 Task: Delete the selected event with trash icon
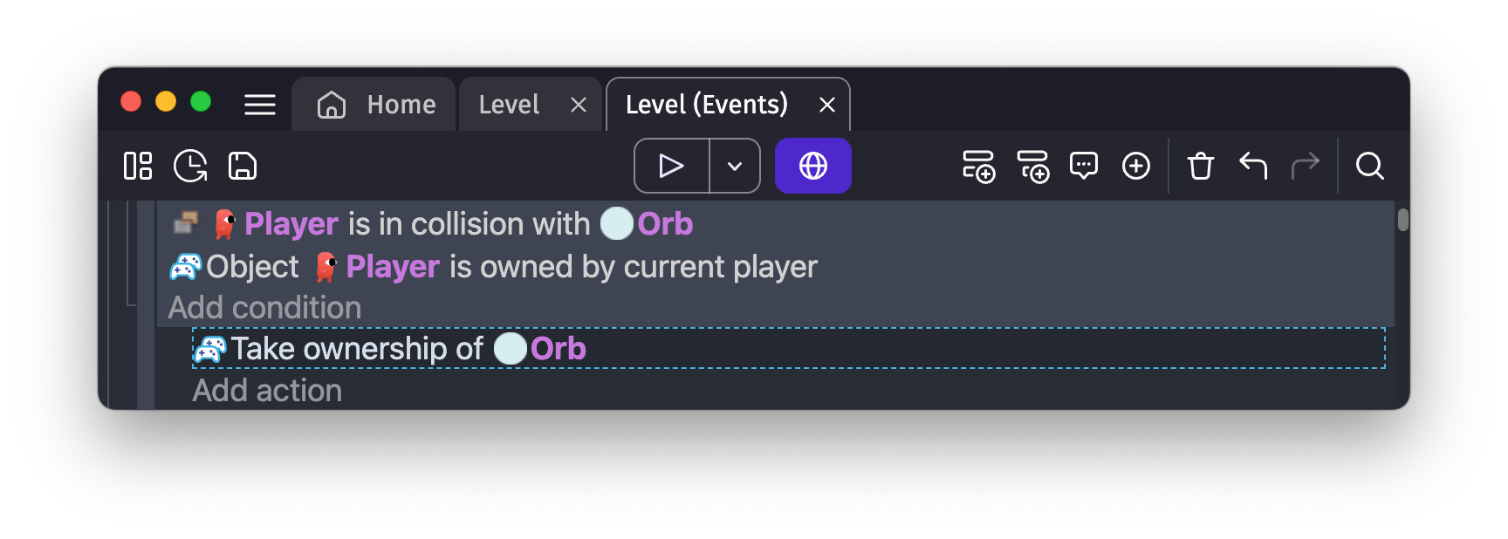tap(1201, 166)
